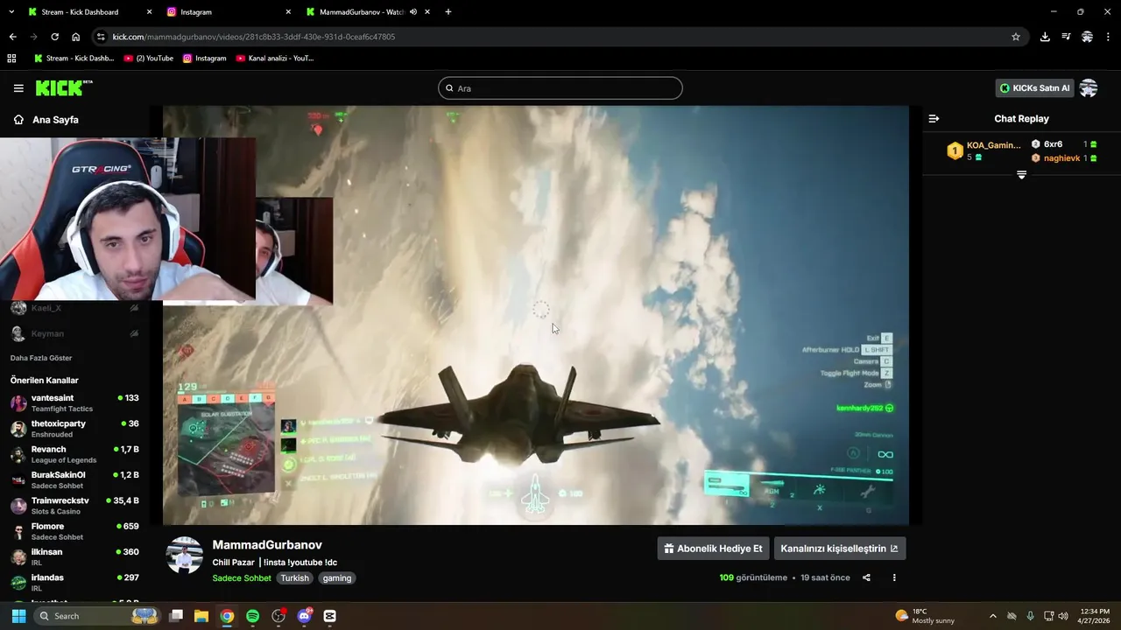Collapse the Chat Replay panel
The height and width of the screenshot is (630, 1121).
(x=934, y=119)
